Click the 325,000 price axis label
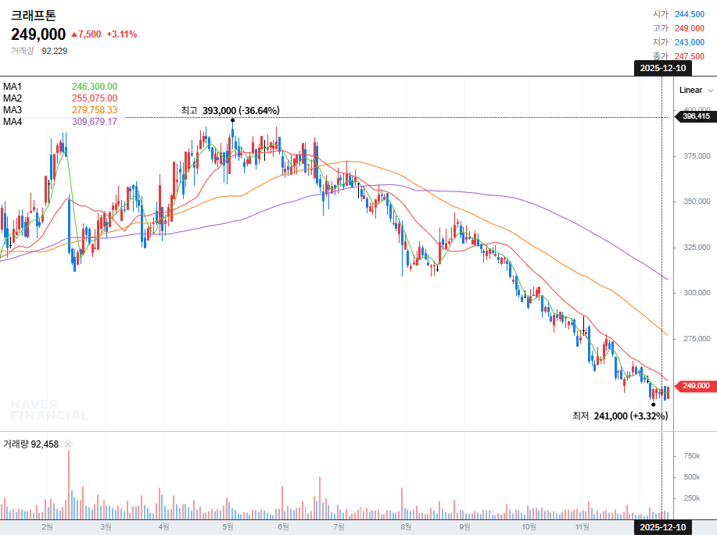Screen dimensions: 717x535 (697, 247)
